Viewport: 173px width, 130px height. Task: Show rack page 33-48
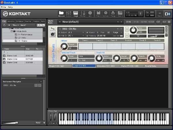144,22
